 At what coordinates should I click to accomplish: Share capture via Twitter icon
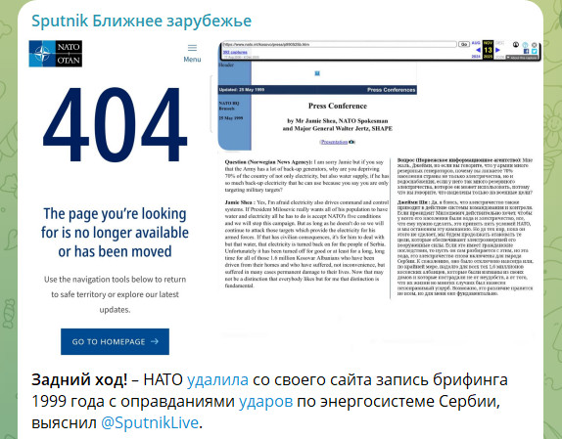point(534,51)
